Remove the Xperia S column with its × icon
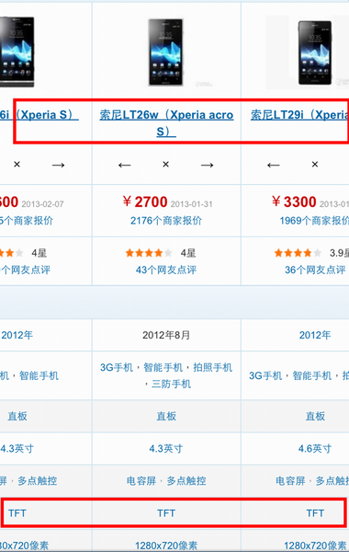The image size is (349, 552). [x=17, y=165]
